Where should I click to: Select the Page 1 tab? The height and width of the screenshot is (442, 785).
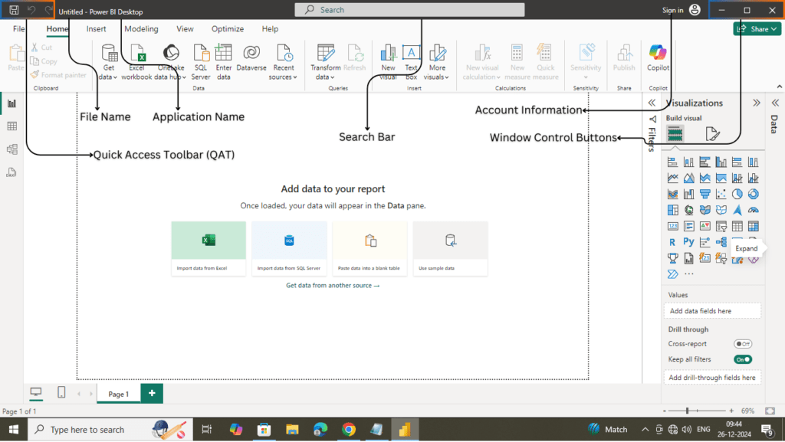[x=119, y=394]
